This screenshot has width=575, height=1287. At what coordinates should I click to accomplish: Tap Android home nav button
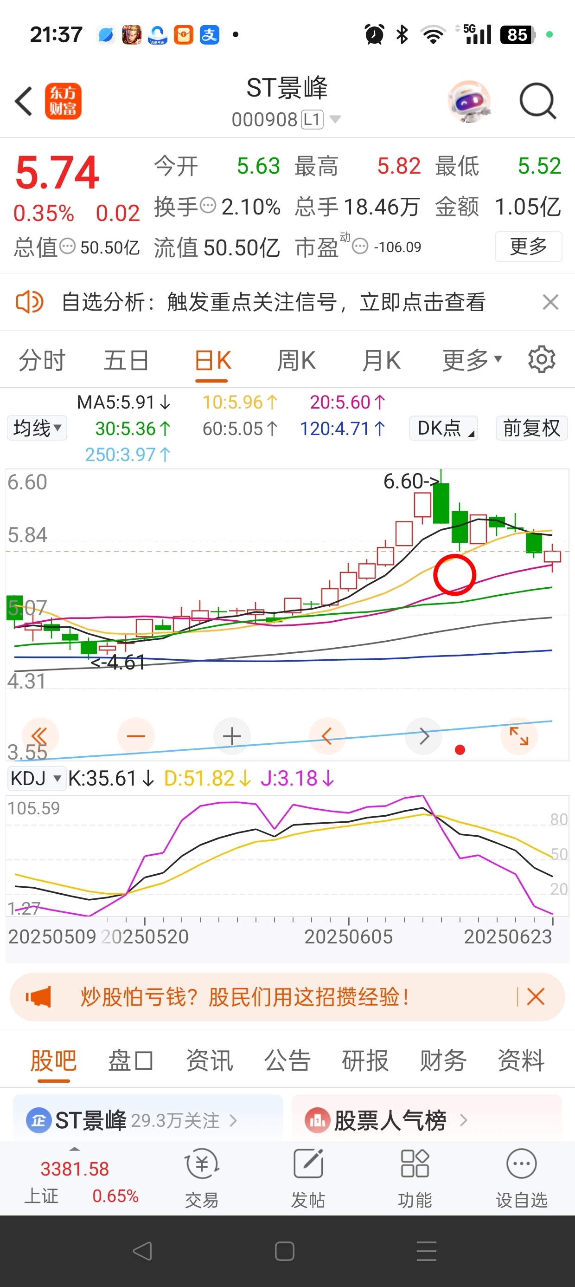click(x=285, y=1251)
